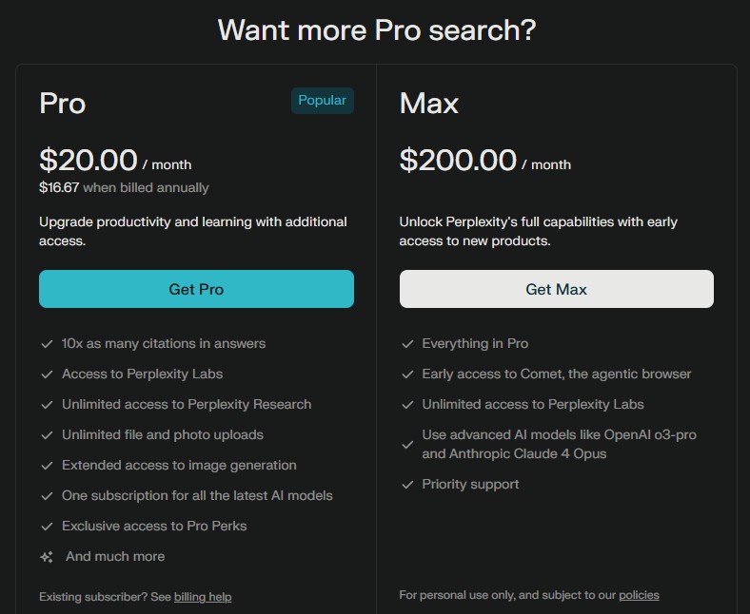Select the $20.00 per month Pro price
The height and width of the screenshot is (614, 750).
[x=115, y=160]
